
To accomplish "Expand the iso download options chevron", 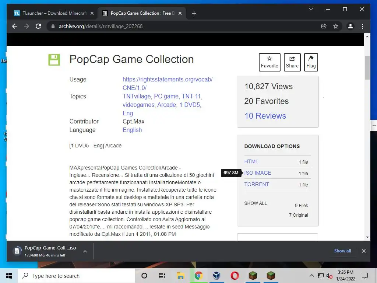I will 85,251.
